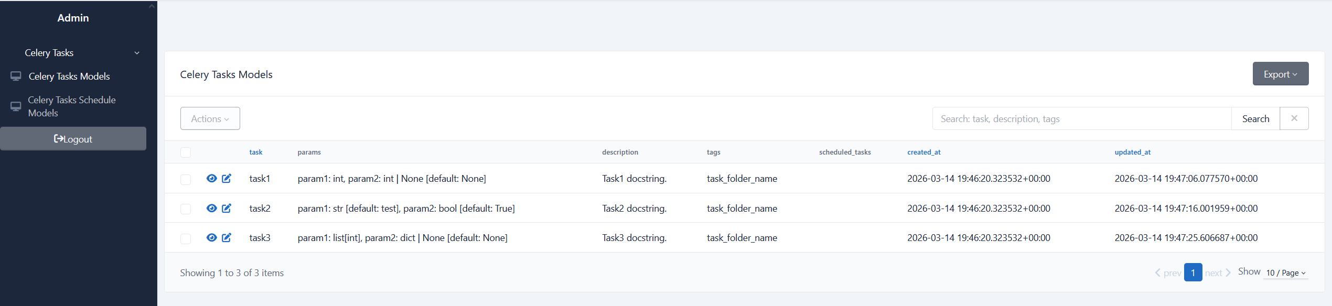Click the description column header
This screenshot has width=1332, height=306.
[x=620, y=152]
